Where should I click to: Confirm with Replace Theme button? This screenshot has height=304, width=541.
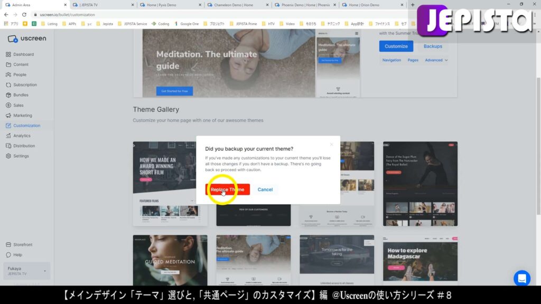coord(228,189)
